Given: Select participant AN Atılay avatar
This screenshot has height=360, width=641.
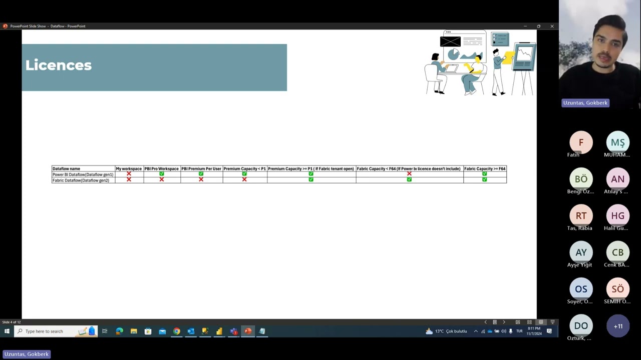Looking at the screenshot, I should coord(618,179).
